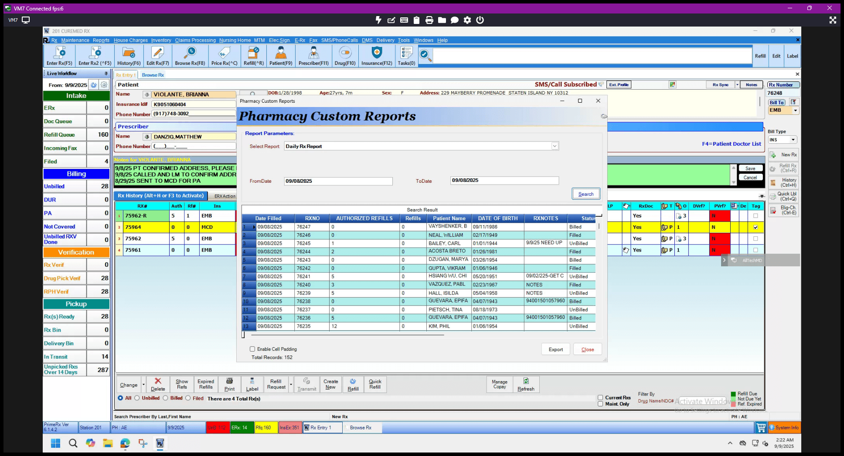Screen dimensions: 844x456
Task: Click the Delete icon in bottom toolbar
Action: tap(158, 385)
